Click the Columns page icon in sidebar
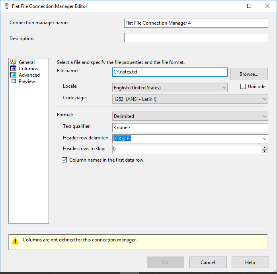277x274 pixels. pyautogui.click(x=14, y=68)
